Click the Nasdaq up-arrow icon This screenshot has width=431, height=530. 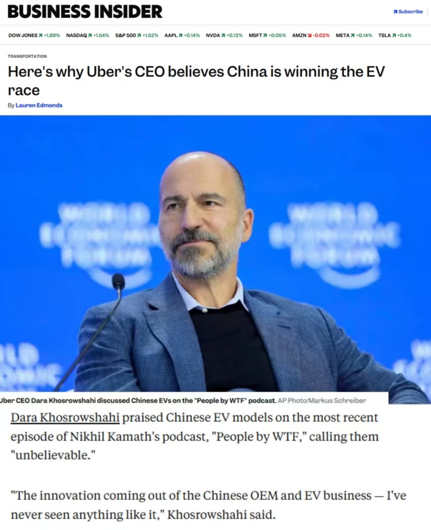pos(90,36)
